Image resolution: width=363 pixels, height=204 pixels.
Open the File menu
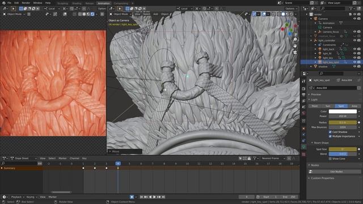(9, 3)
